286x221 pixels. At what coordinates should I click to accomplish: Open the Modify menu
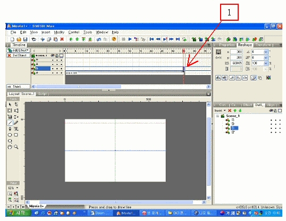point(59,32)
